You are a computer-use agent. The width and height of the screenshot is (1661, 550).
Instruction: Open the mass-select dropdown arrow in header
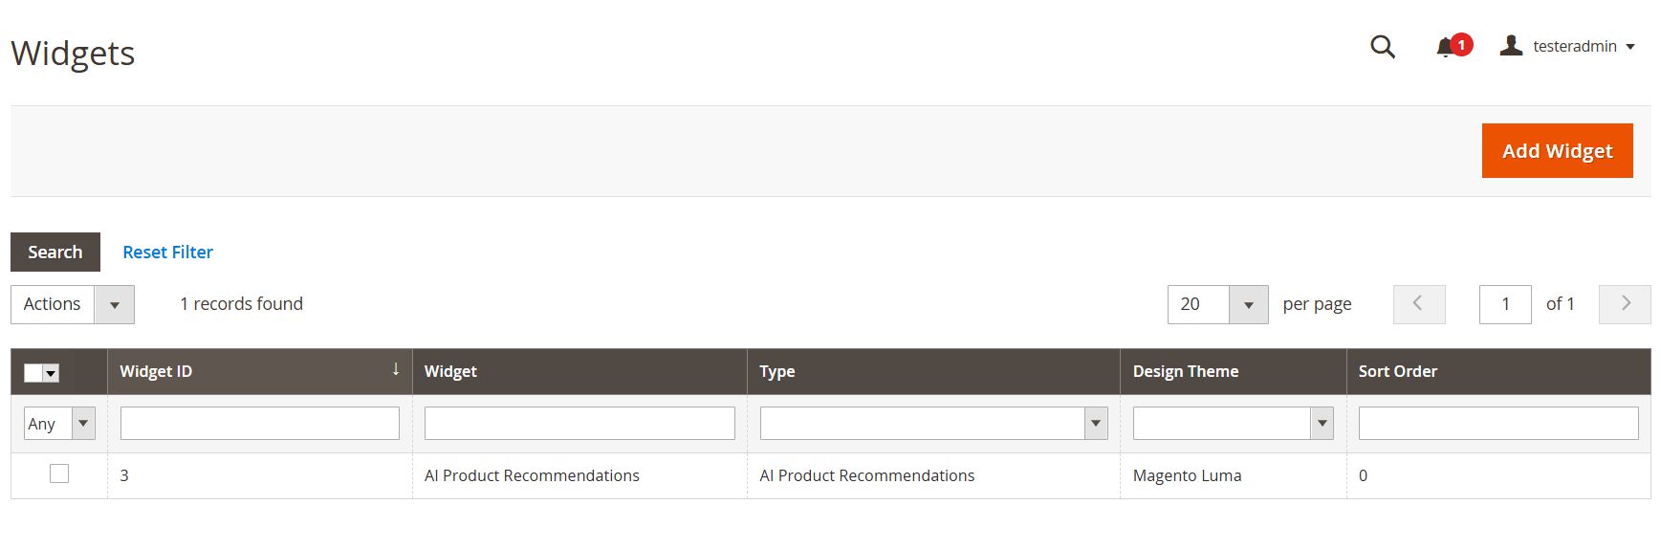coord(52,373)
